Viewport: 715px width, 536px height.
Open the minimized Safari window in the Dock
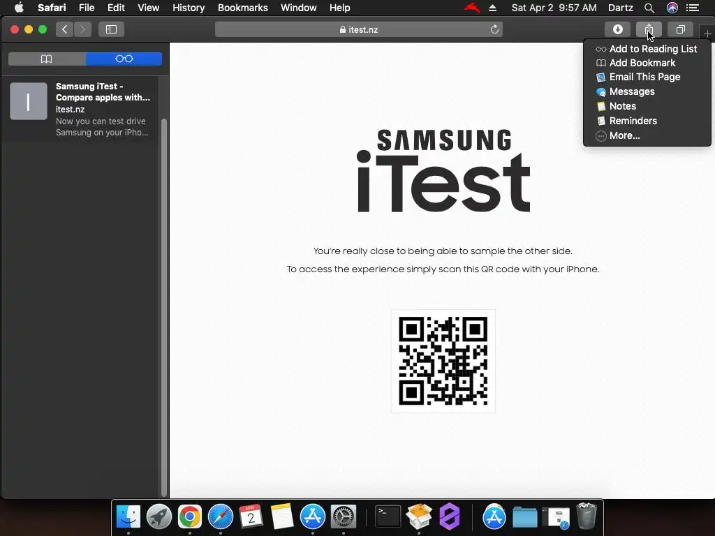556,517
